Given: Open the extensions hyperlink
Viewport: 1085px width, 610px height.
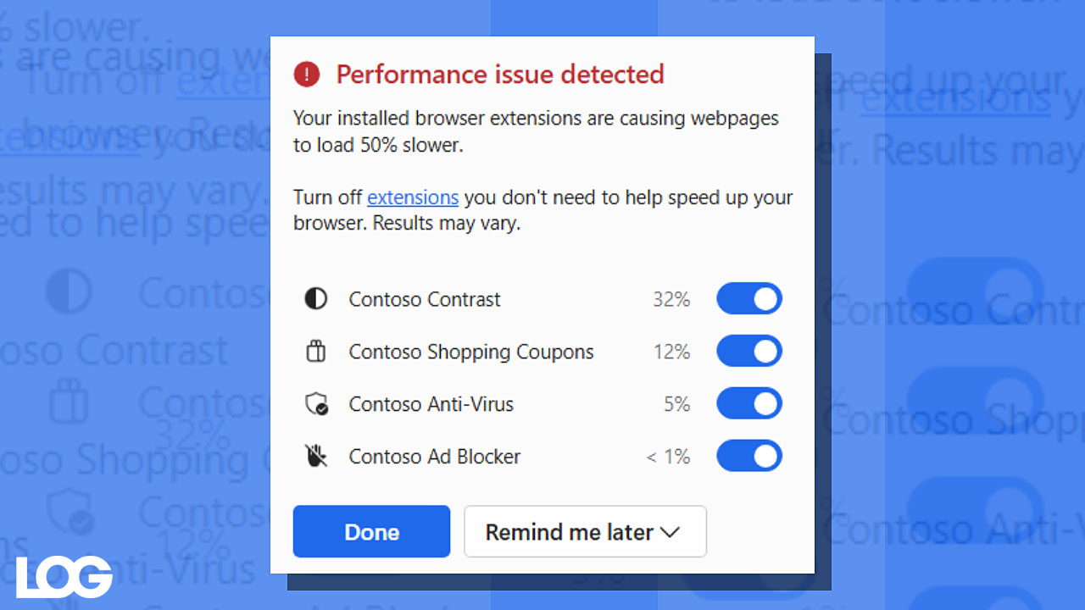Looking at the screenshot, I should pos(413,197).
